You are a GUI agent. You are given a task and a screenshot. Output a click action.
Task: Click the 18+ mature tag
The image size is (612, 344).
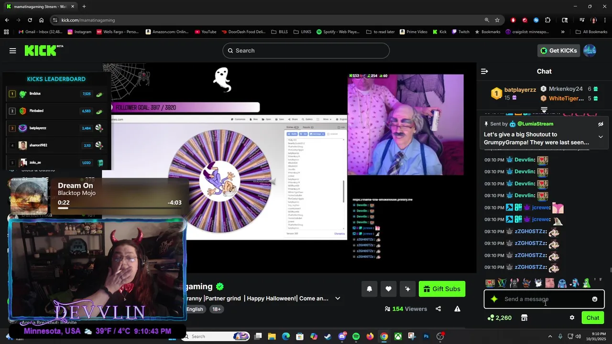click(x=217, y=309)
